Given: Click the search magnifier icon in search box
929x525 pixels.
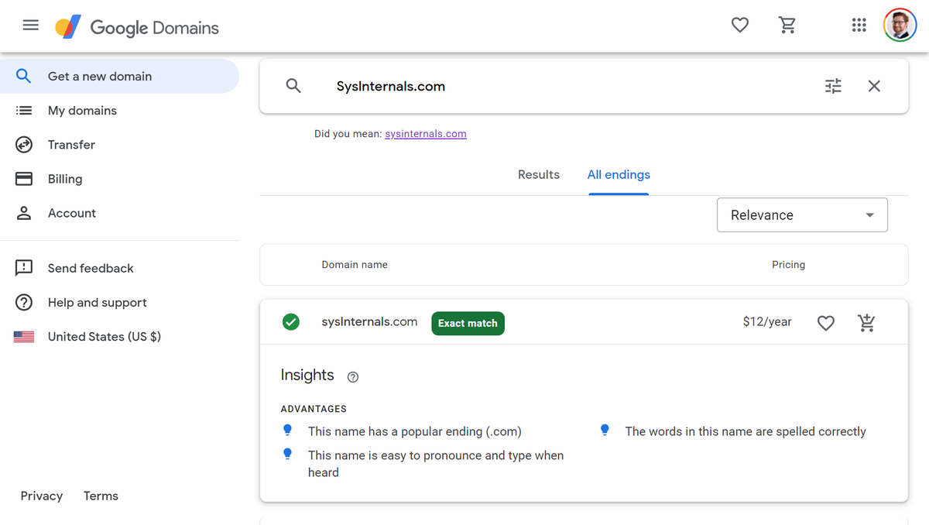Looking at the screenshot, I should [293, 86].
